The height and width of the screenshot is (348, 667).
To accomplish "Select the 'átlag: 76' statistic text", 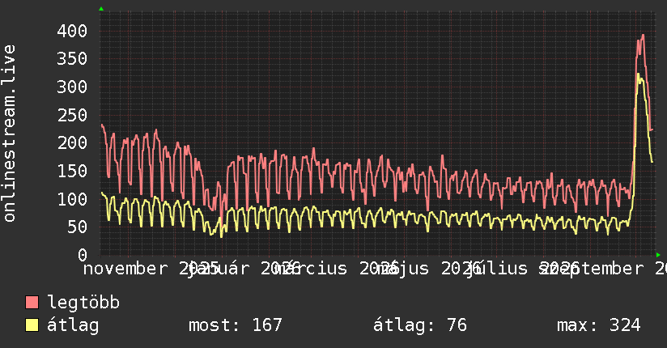I will click(420, 325).
